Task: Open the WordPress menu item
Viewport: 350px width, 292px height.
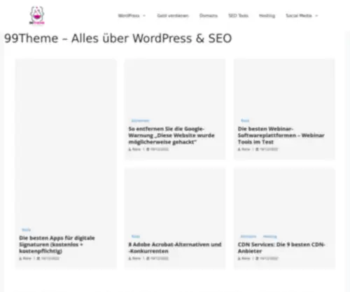Action: (x=129, y=15)
